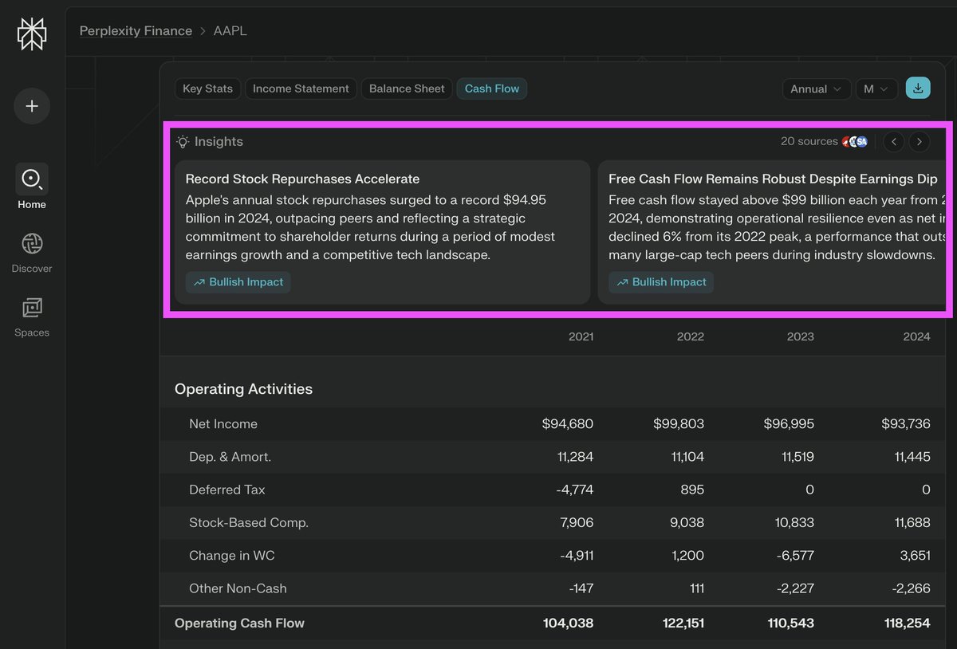This screenshot has width=957, height=649.
Task: Select the Cash Flow tab
Action: pos(492,88)
